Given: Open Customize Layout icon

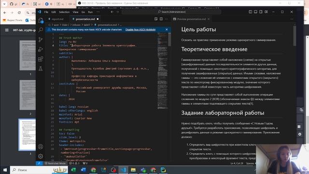Looking at the screenshot, I should click(266, 12).
